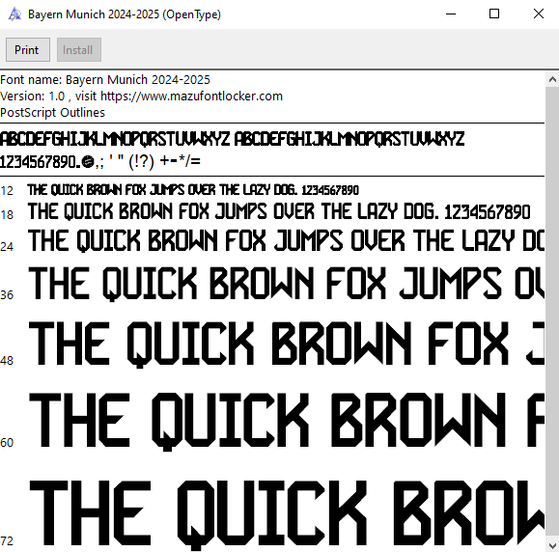Viewport: 559px width, 552px height.
Task: Click the size 48 sample label
Action: click(7, 361)
